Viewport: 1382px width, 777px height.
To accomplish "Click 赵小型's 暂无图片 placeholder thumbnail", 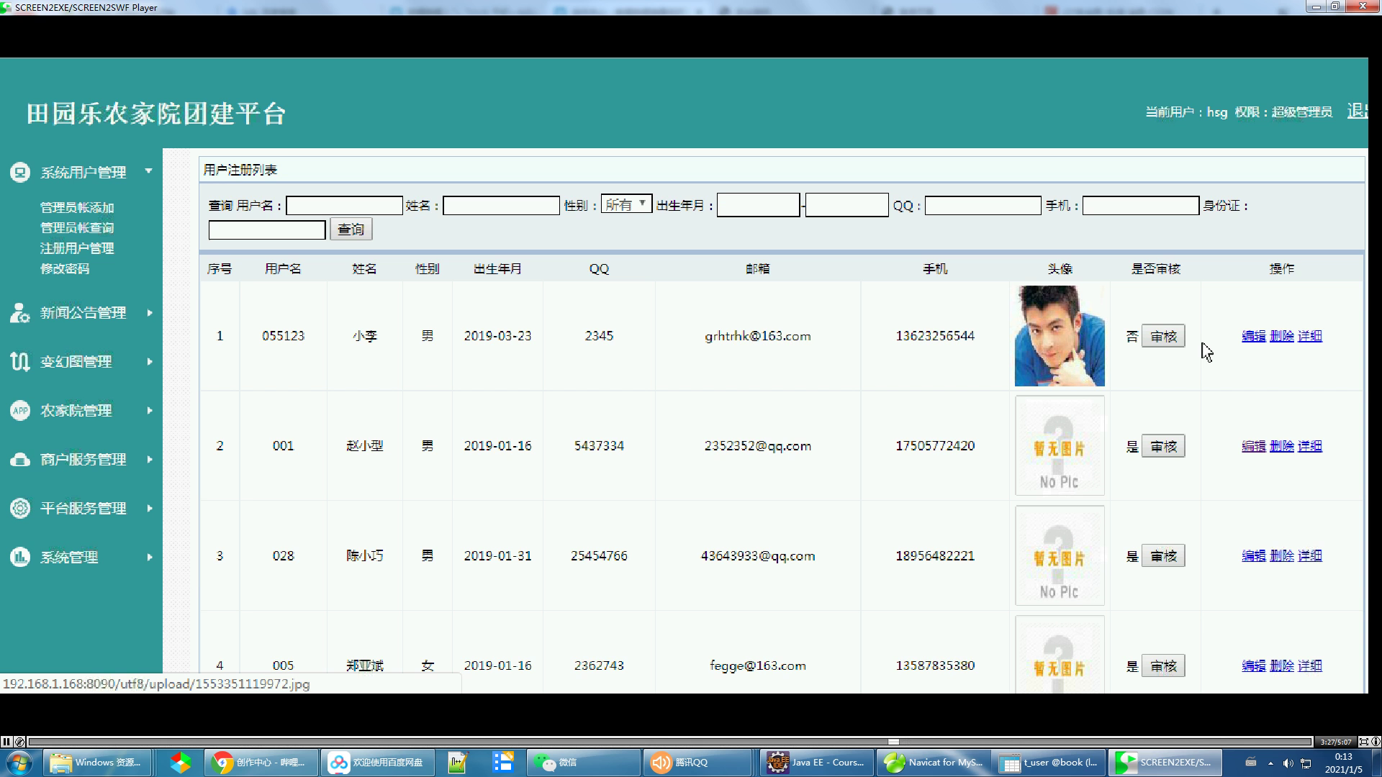I will tap(1060, 446).
